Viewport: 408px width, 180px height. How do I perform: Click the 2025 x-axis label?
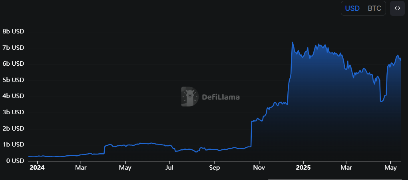(x=303, y=168)
